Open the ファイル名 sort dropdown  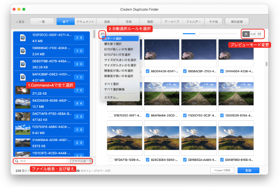pos(80,161)
